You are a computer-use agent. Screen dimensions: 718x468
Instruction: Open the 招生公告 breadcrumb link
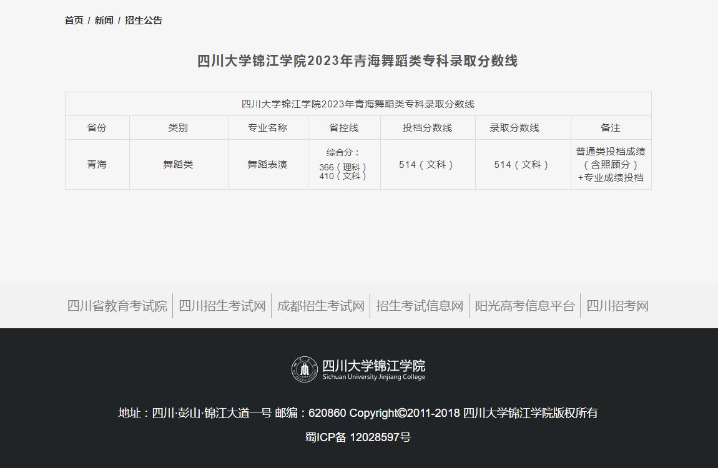pos(144,20)
